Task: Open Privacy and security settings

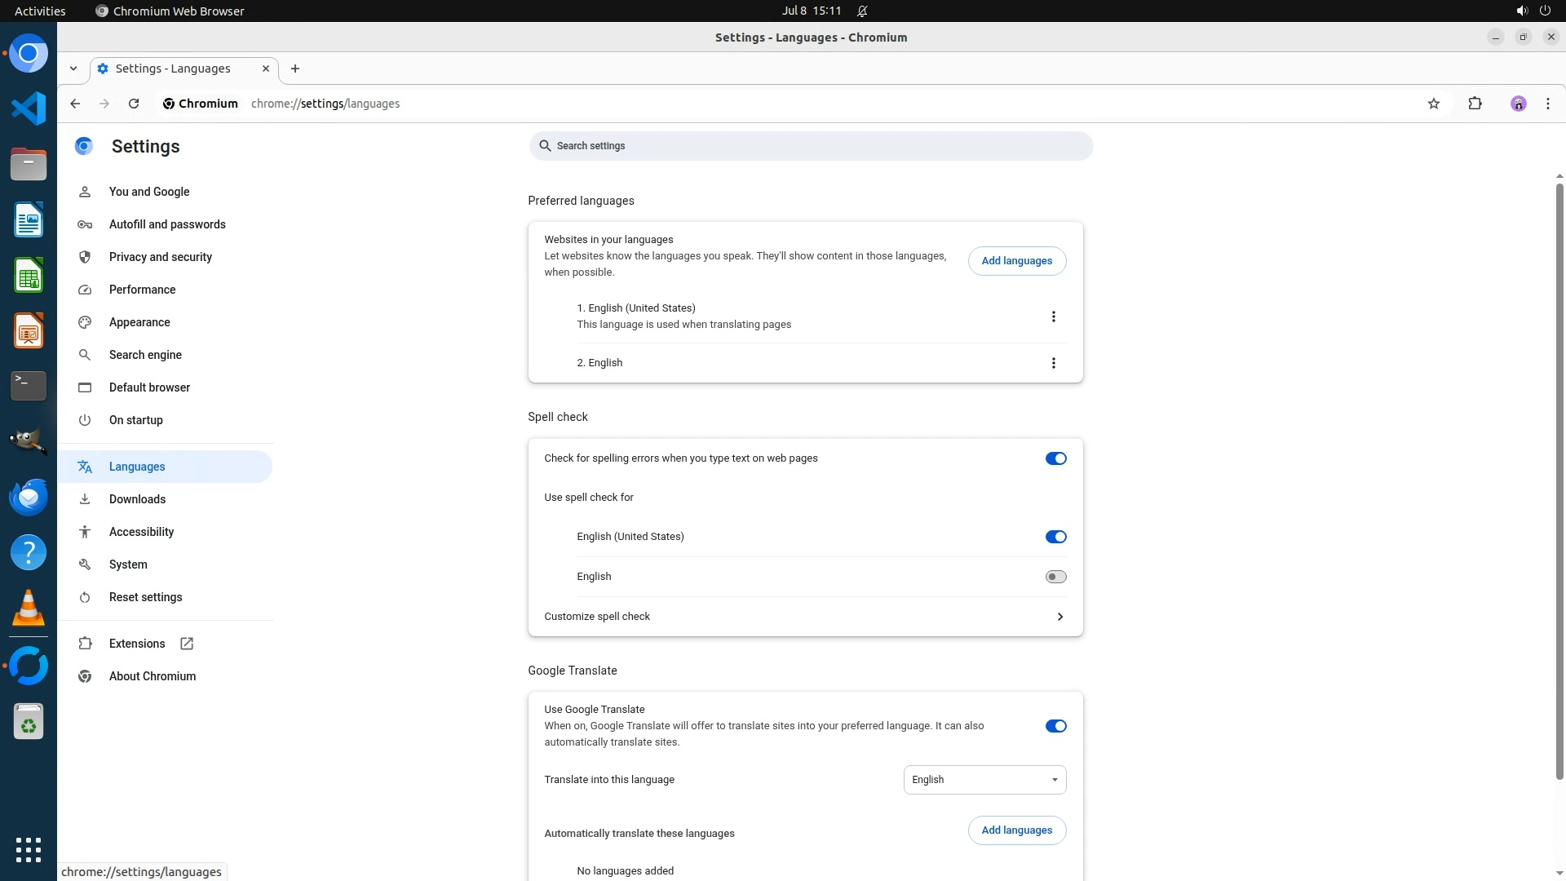Action: pos(160,257)
